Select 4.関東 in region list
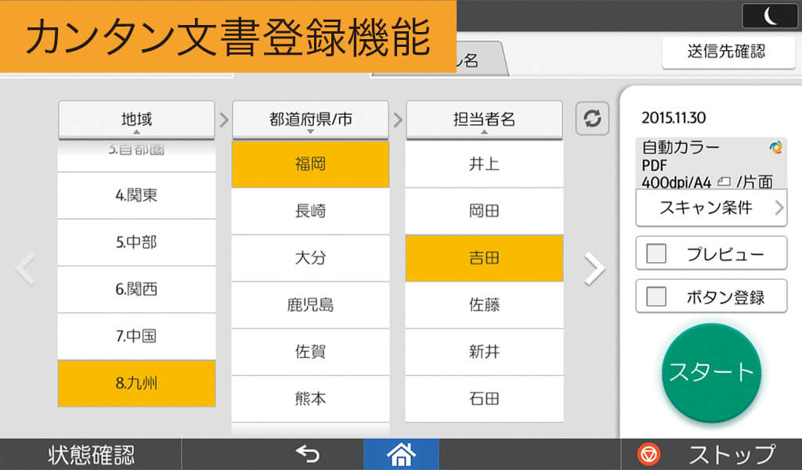This screenshot has width=802, height=470. click(x=136, y=196)
